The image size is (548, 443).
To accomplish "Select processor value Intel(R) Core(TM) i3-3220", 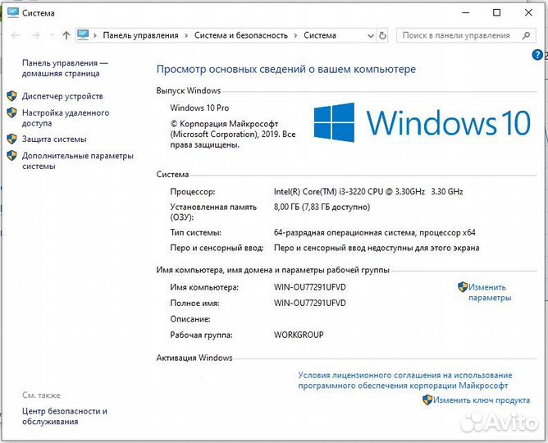I will (x=368, y=191).
